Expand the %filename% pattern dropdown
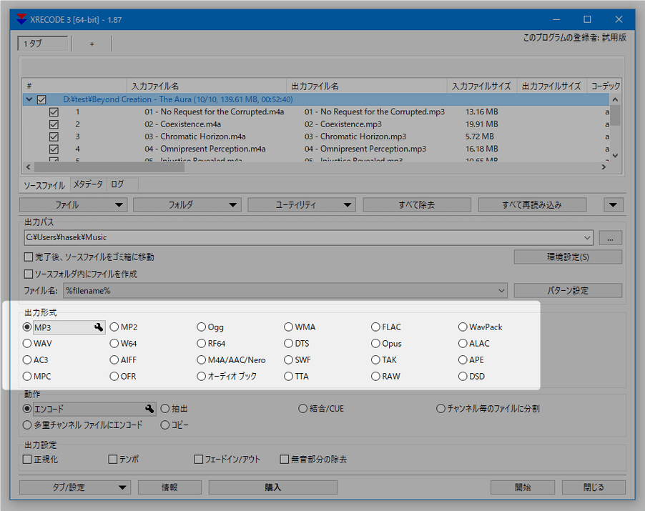This screenshot has height=511, width=645. coord(501,291)
